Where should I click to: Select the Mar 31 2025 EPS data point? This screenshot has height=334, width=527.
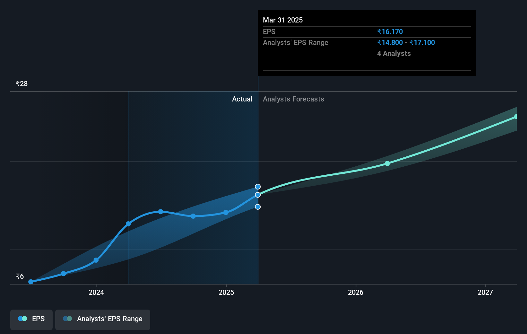click(258, 195)
